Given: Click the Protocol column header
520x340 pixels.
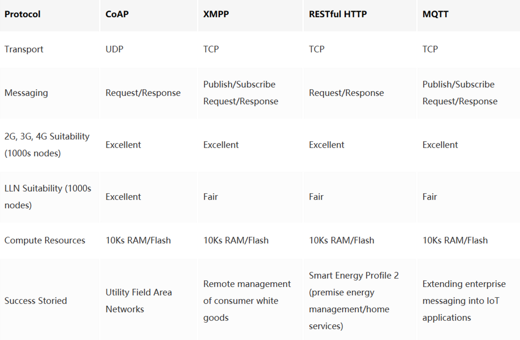Looking at the screenshot, I should coord(22,14).
